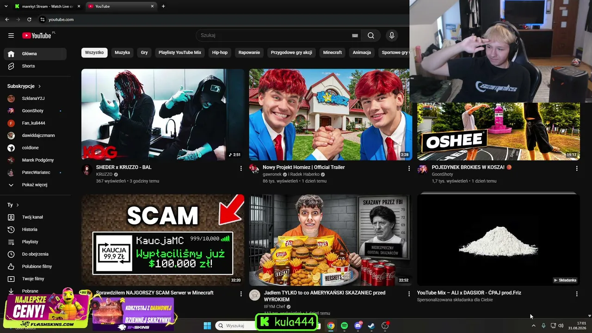Open Twoje filmy in the sidebar
The height and width of the screenshot is (333, 592).
35,279
